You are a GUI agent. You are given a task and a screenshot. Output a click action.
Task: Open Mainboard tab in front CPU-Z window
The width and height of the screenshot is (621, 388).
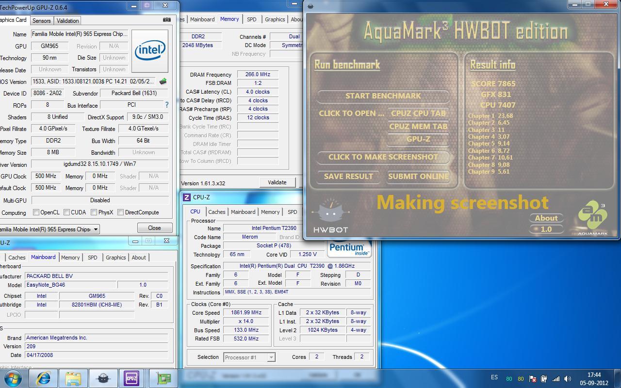point(243,212)
